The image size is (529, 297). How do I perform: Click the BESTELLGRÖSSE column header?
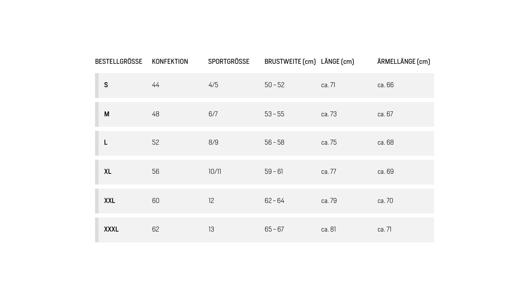click(x=118, y=61)
